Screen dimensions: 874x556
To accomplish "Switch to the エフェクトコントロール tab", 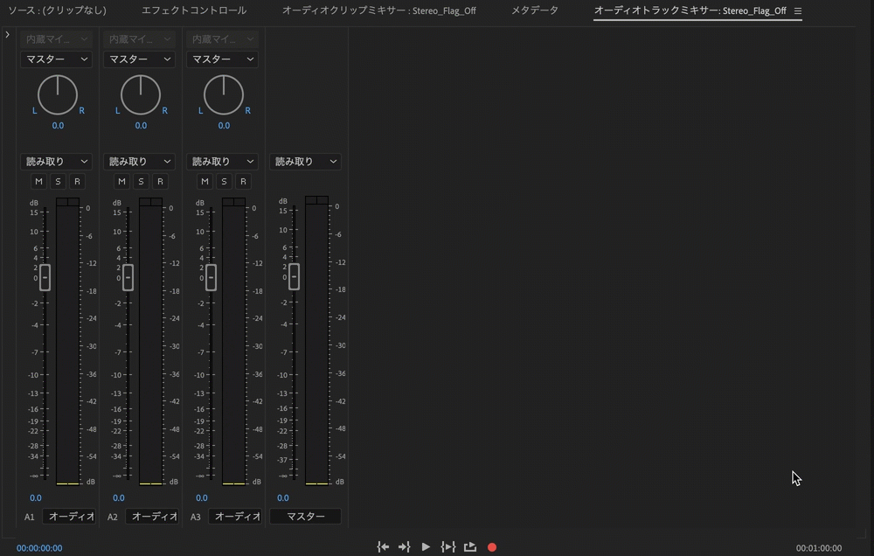I will click(194, 10).
